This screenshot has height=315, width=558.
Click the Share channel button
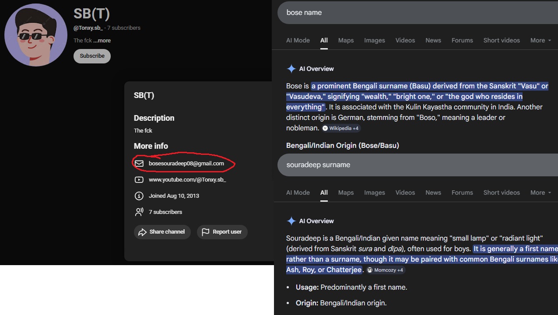pyautogui.click(x=162, y=232)
